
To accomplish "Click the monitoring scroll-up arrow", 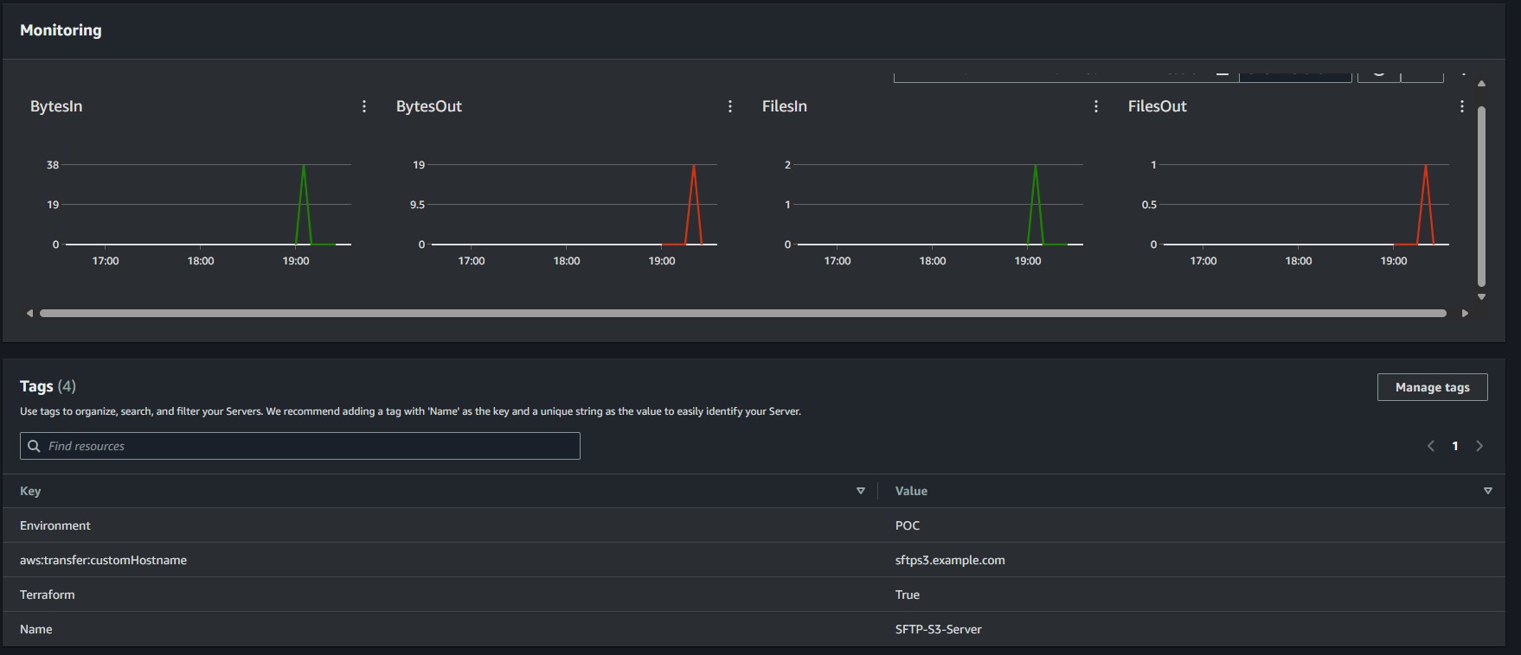I will pyautogui.click(x=1481, y=84).
